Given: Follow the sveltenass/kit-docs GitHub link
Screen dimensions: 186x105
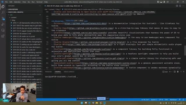Looking at the screenshot, I should pyautogui.click(x=85, y=23).
